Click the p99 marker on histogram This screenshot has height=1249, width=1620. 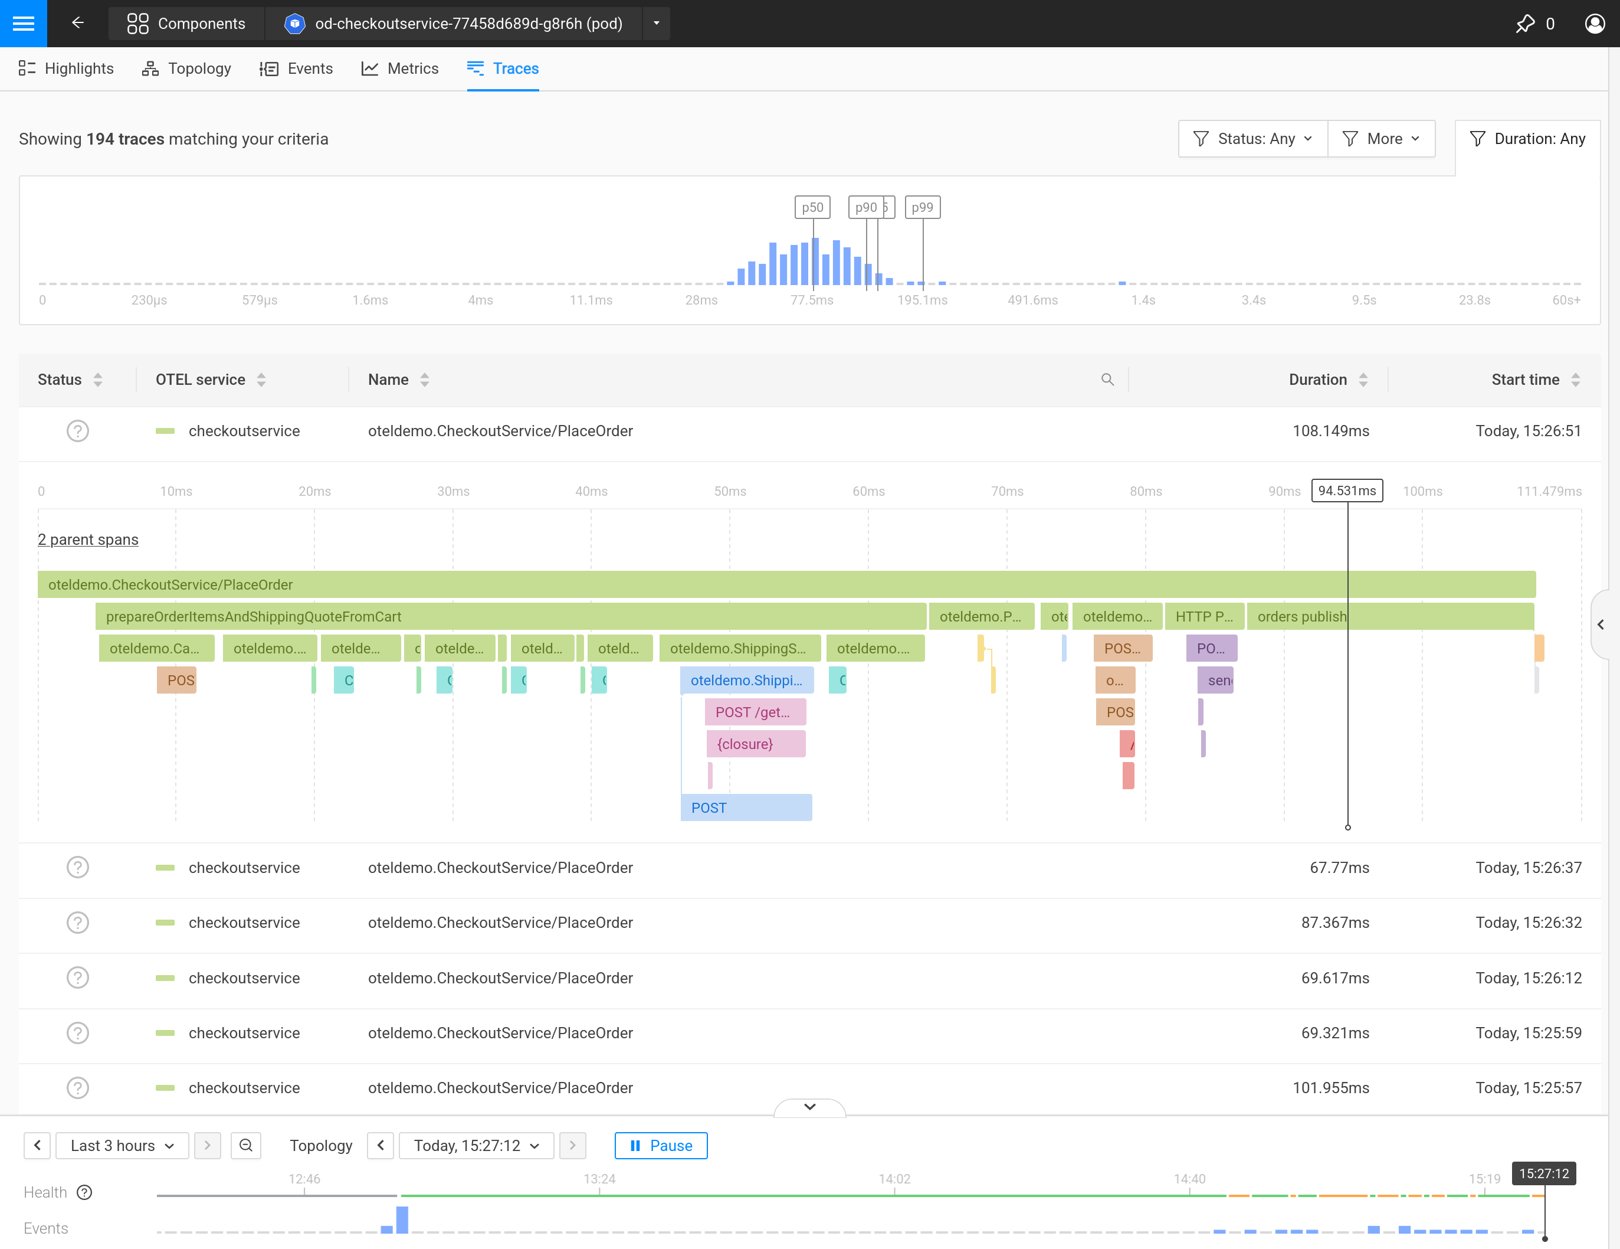(x=922, y=207)
